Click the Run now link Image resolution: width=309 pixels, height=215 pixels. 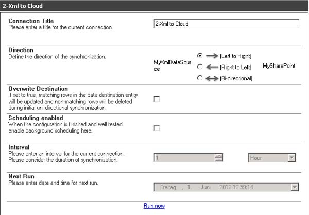[154, 206]
